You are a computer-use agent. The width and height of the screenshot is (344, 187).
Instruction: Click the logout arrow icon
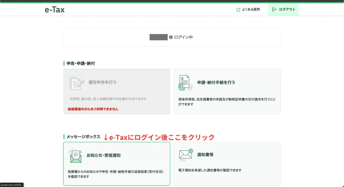pos(274,9)
